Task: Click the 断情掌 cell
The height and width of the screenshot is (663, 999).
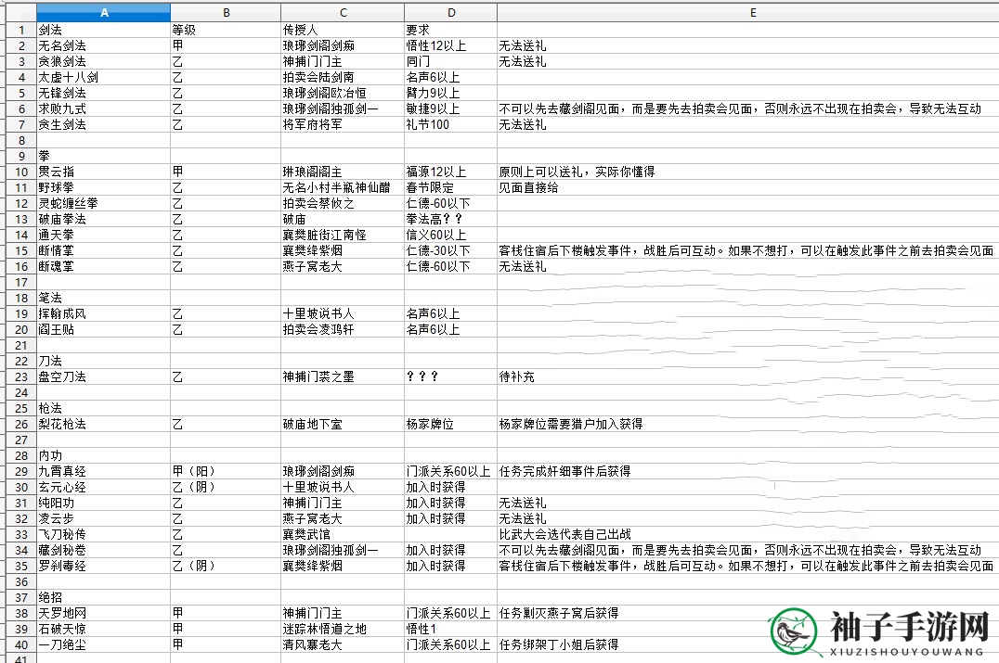Action: pyautogui.click(x=103, y=250)
